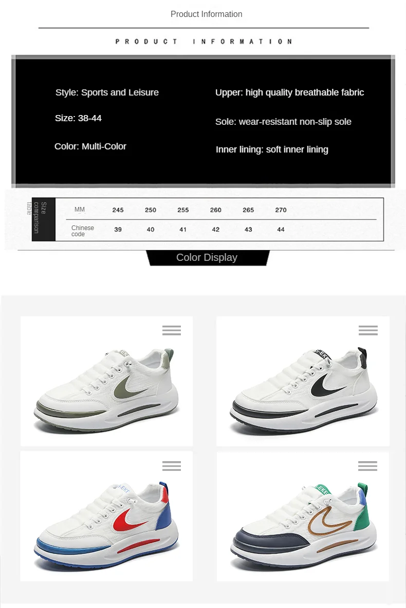Click the Size: 38-44 text

coord(78,118)
